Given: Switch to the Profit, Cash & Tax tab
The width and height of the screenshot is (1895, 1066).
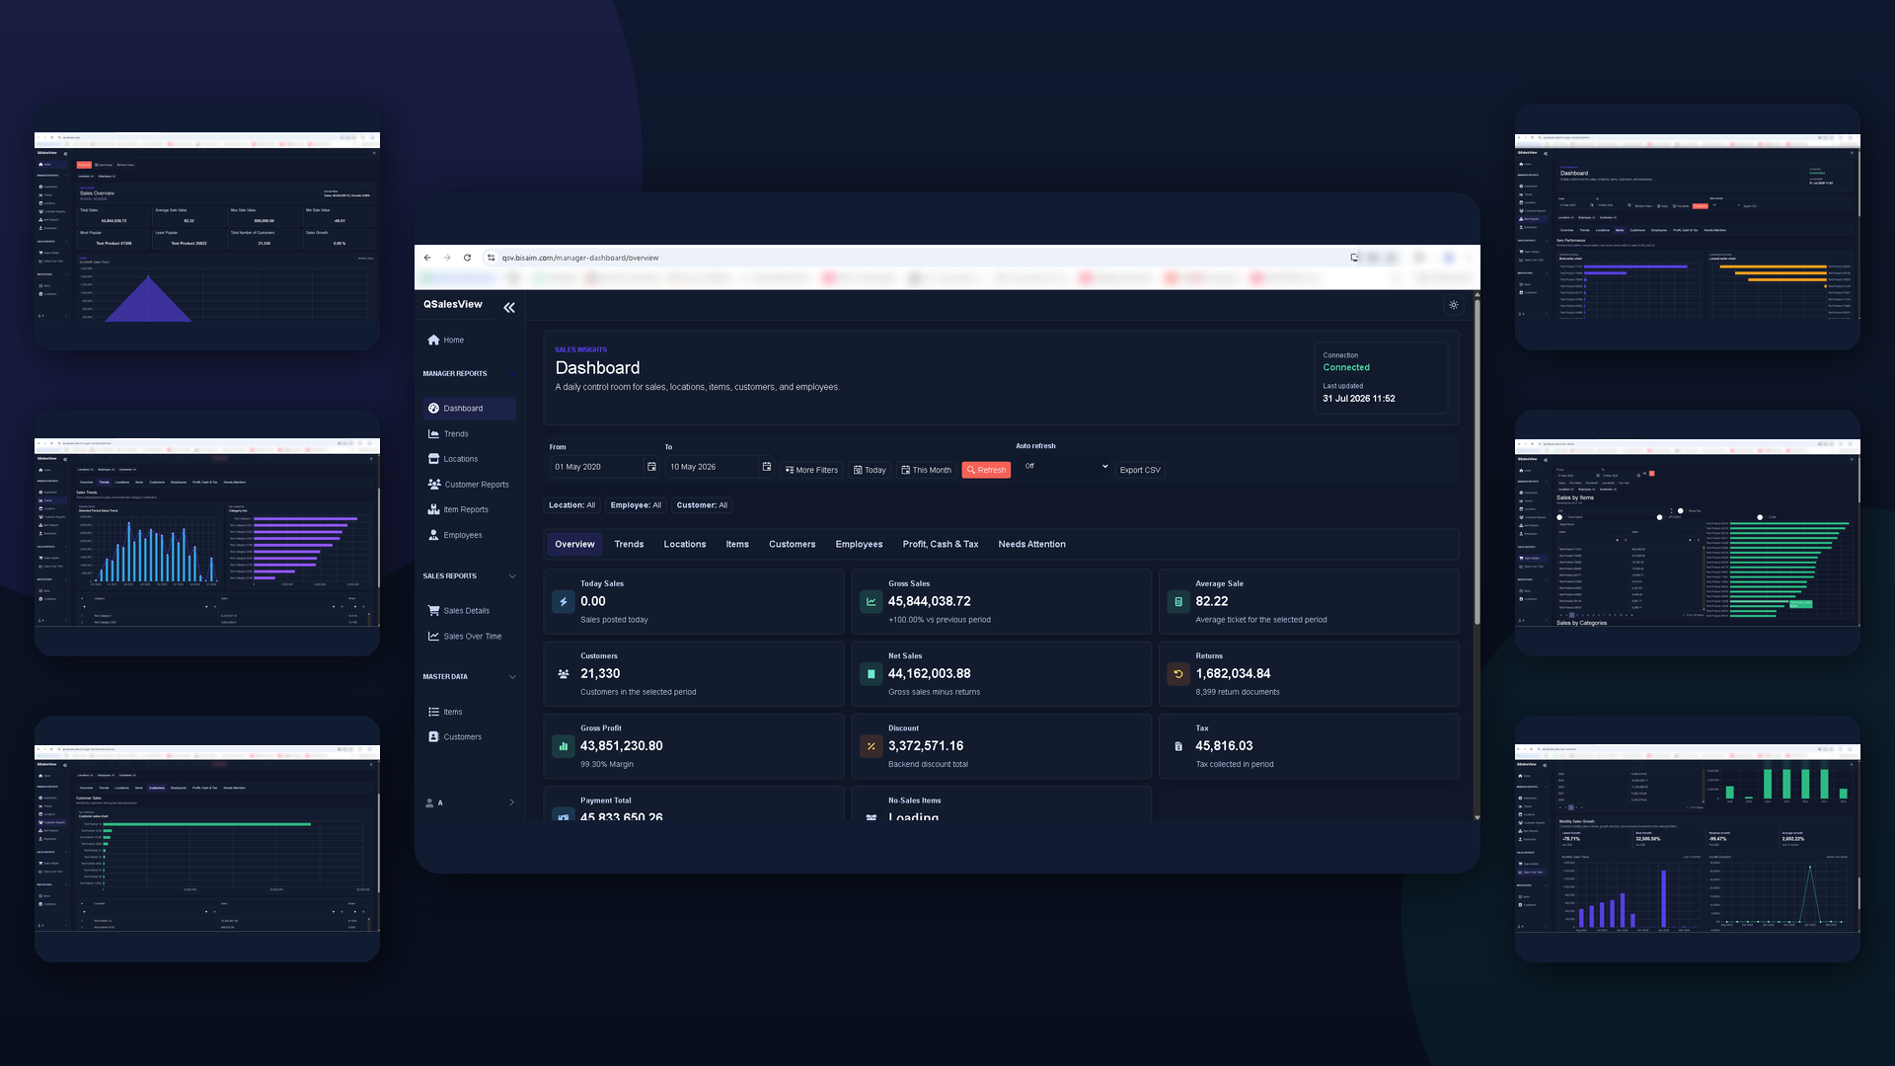Looking at the screenshot, I should pyautogui.click(x=941, y=544).
